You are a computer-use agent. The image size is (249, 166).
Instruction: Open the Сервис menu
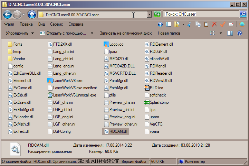56,25
